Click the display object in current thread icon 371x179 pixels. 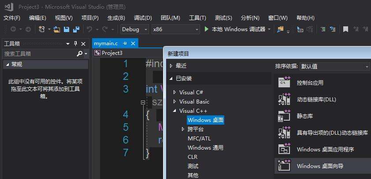click(300, 29)
